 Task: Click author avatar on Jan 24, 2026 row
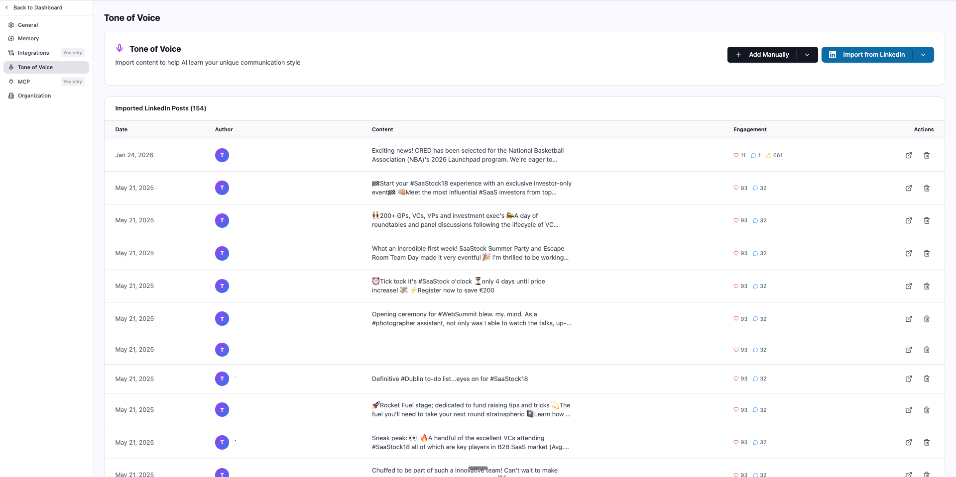coord(222,155)
